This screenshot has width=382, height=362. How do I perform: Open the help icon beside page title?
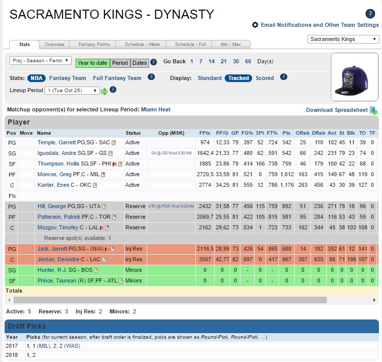click(x=370, y=14)
